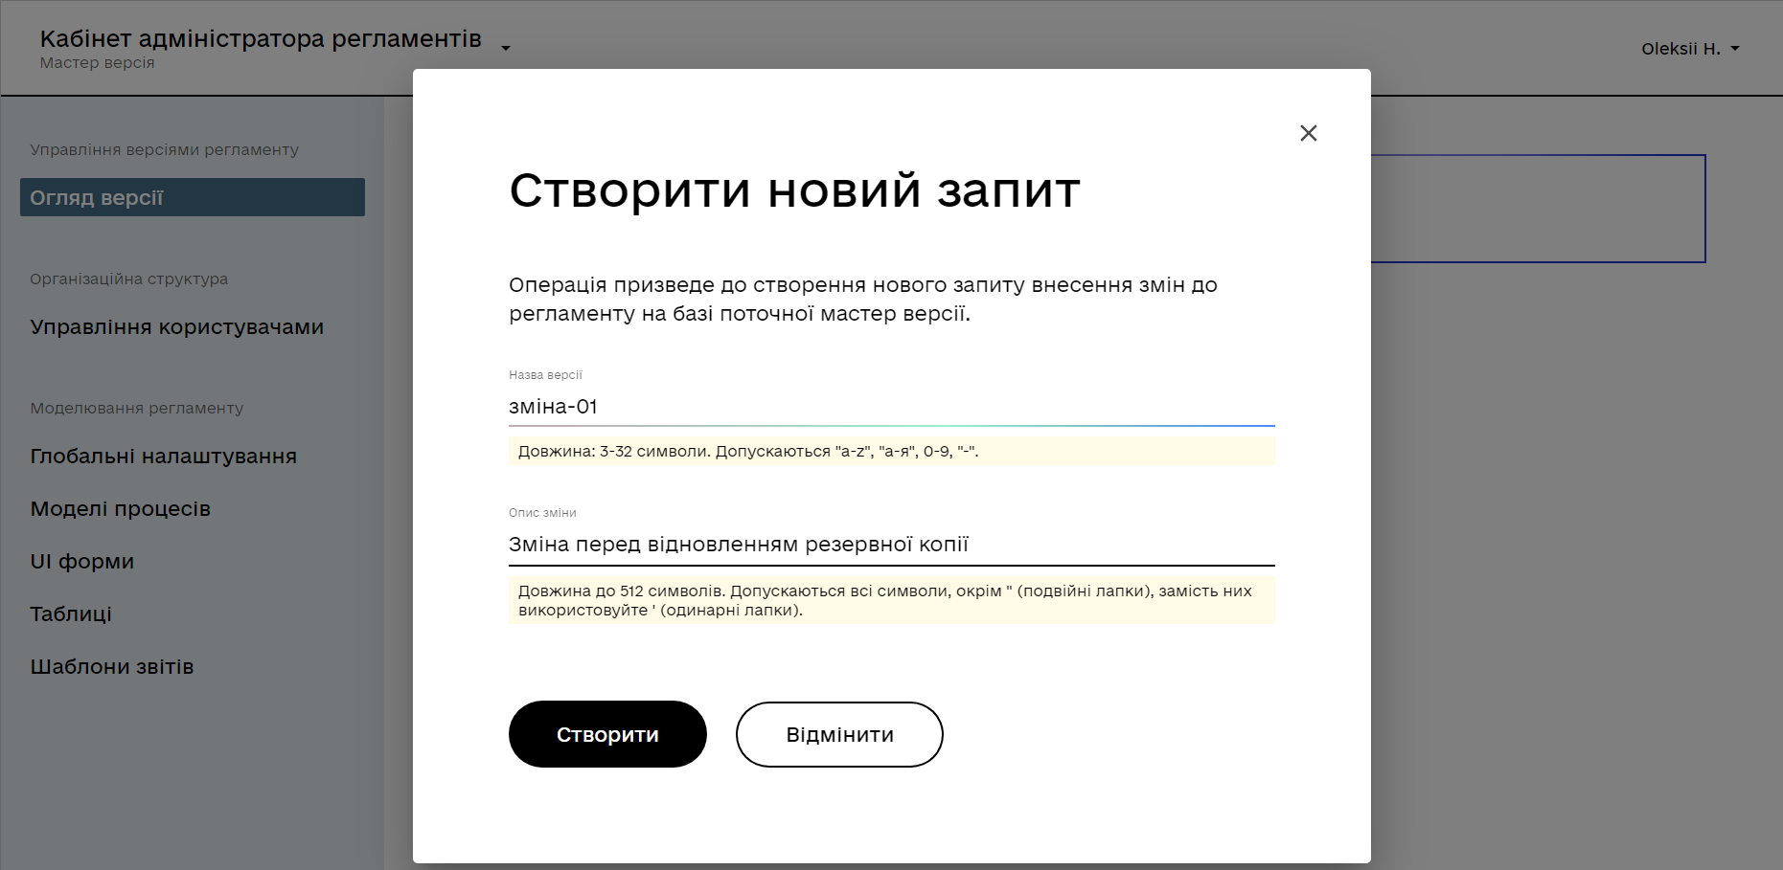Close the 'Створити новий запит' dialog
Image resolution: width=1783 pixels, height=870 pixels.
pyautogui.click(x=1308, y=133)
